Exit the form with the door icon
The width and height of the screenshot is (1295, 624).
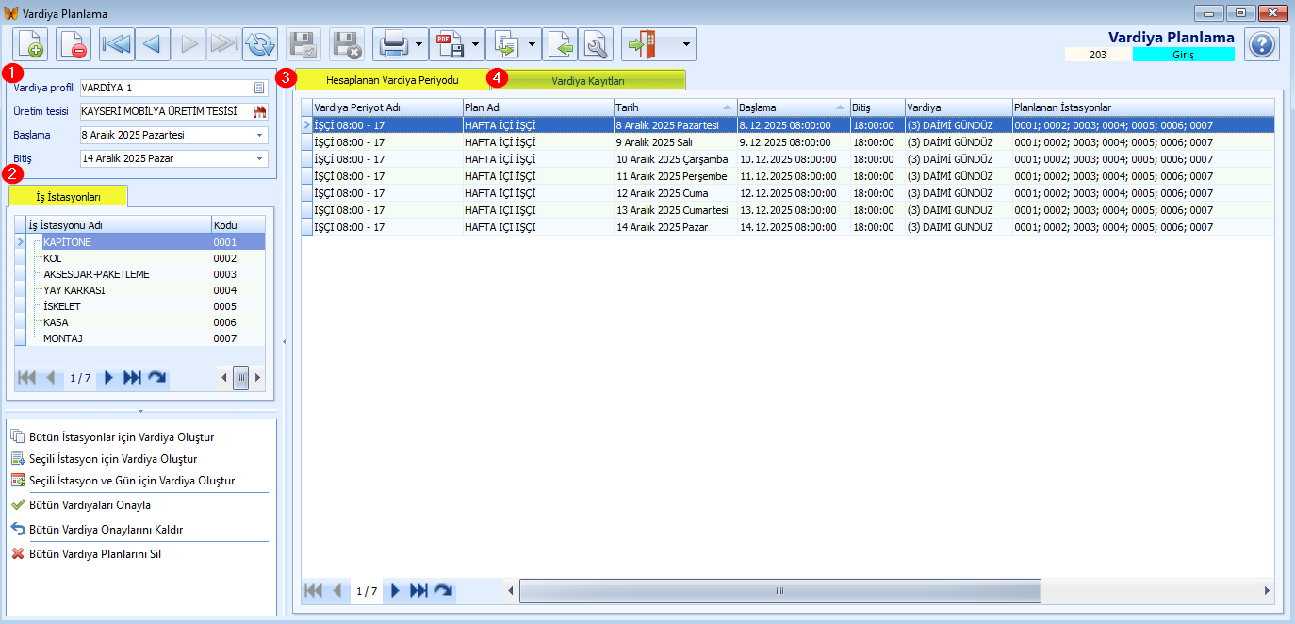pyautogui.click(x=643, y=44)
